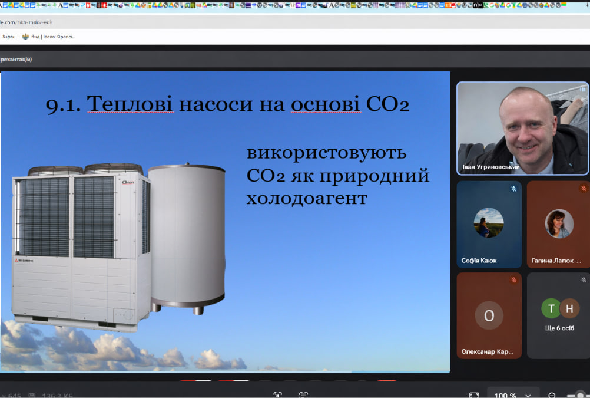Click the muted mic icon on Софія Каюк's tile

513,189
